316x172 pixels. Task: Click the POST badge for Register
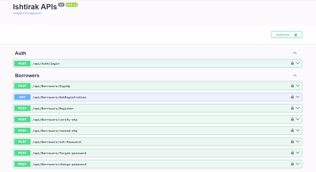coord(22,108)
